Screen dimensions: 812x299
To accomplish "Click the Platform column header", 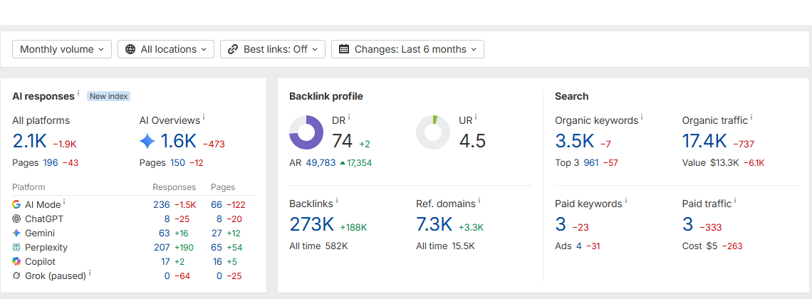I will [x=28, y=187].
